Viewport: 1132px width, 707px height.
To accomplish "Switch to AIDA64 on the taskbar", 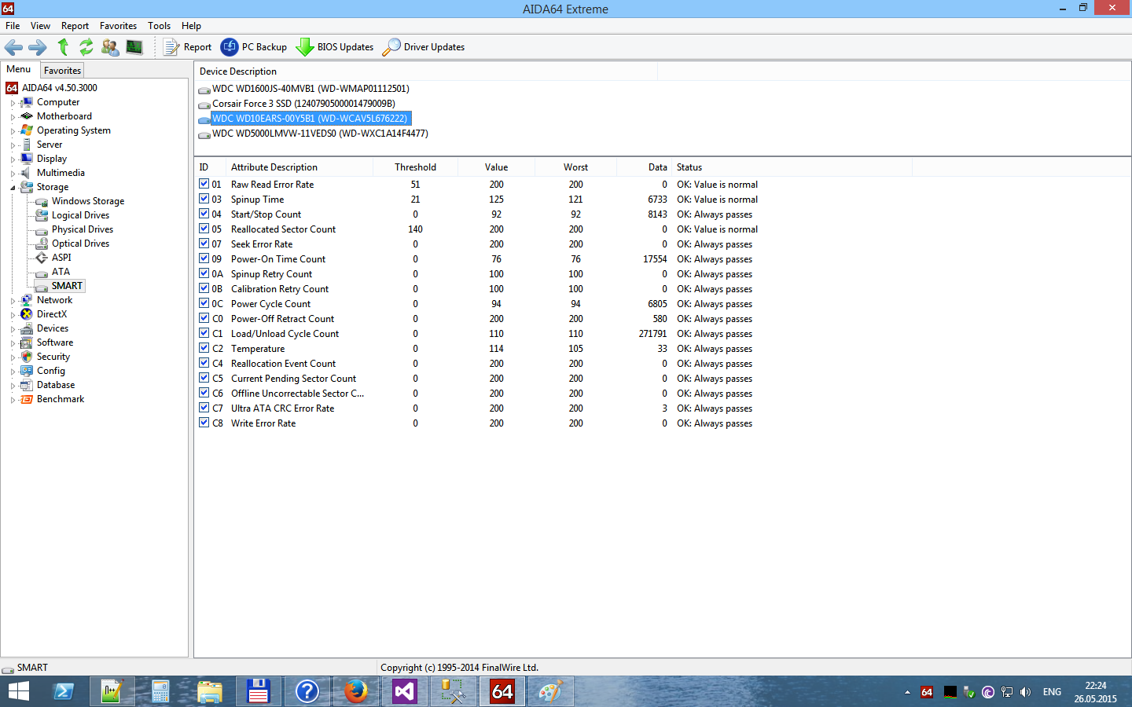I will point(502,691).
